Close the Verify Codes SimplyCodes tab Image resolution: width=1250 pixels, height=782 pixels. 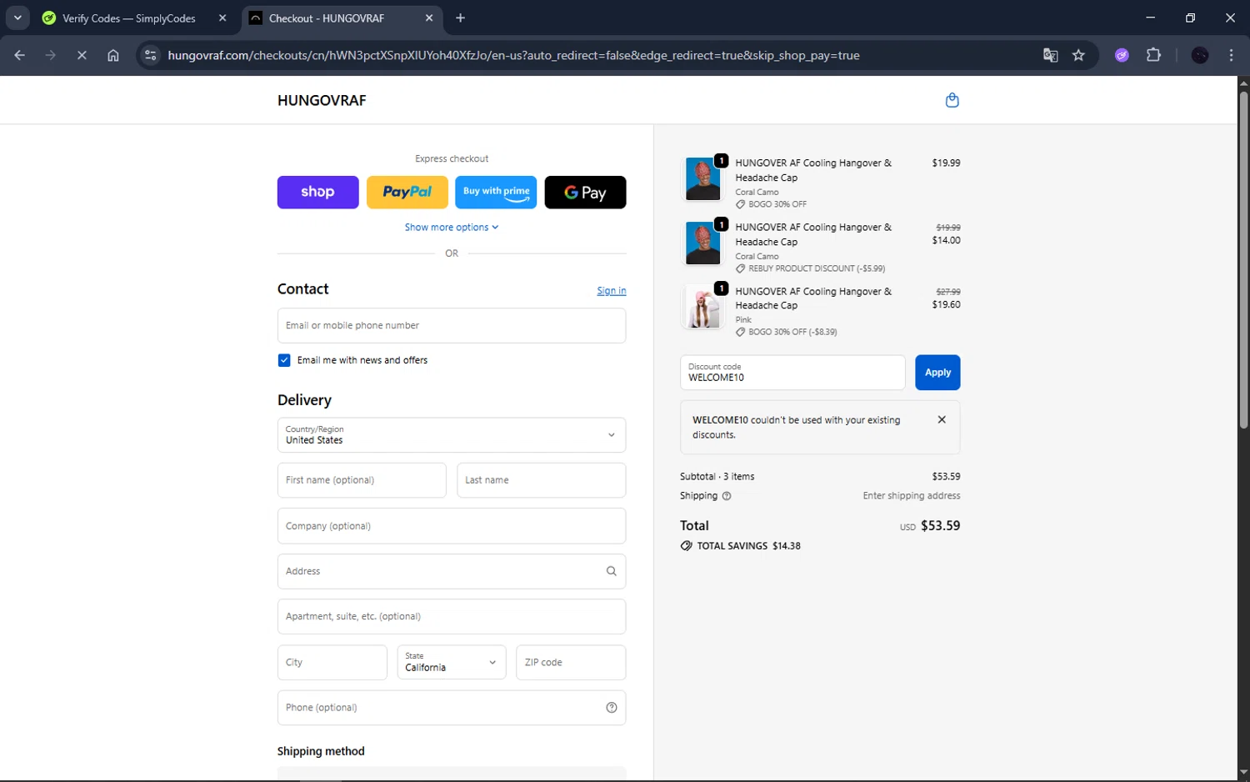(x=222, y=18)
